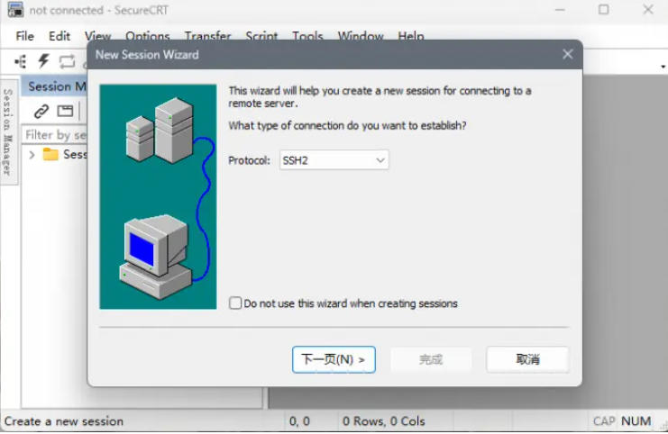Click the '0 Rows, 0 Cols' status entry
668x434 pixels.
(384, 421)
